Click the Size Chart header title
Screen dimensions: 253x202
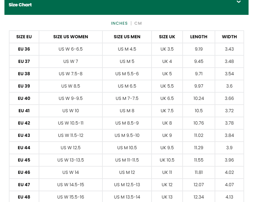[x=20, y=5]
